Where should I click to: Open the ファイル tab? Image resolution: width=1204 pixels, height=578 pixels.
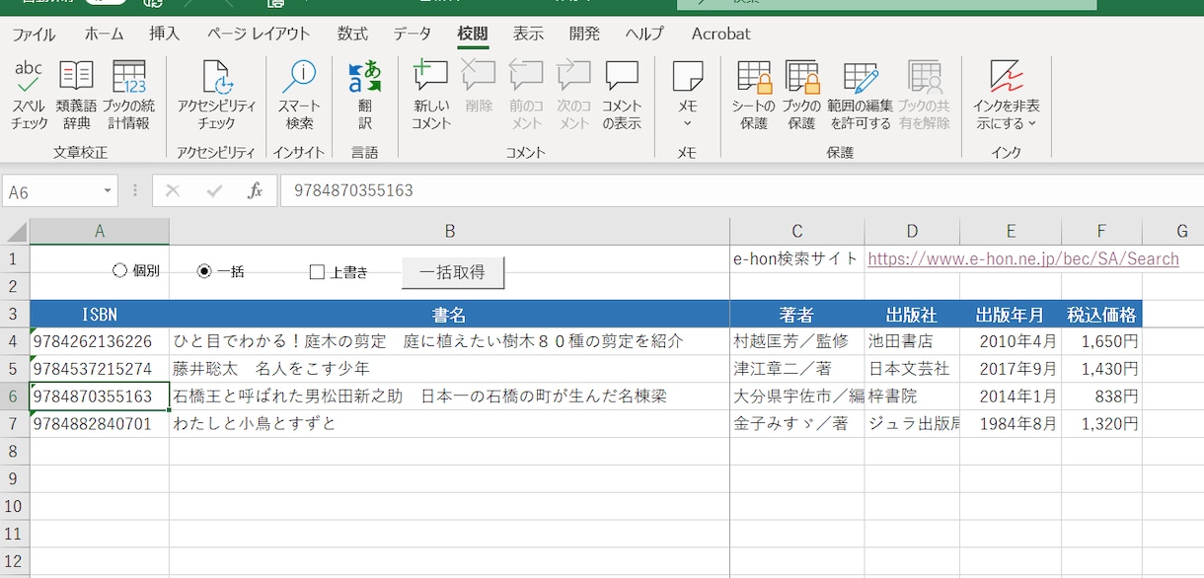[x=34, y=34]
